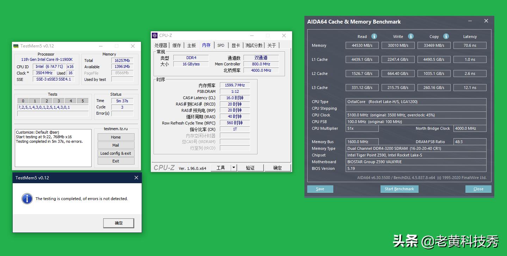Click the Motherboard BIOSTAR Z590 VALKYRIE field
Viewport: 507px width, 256px height.
click(x=416, y=162)
